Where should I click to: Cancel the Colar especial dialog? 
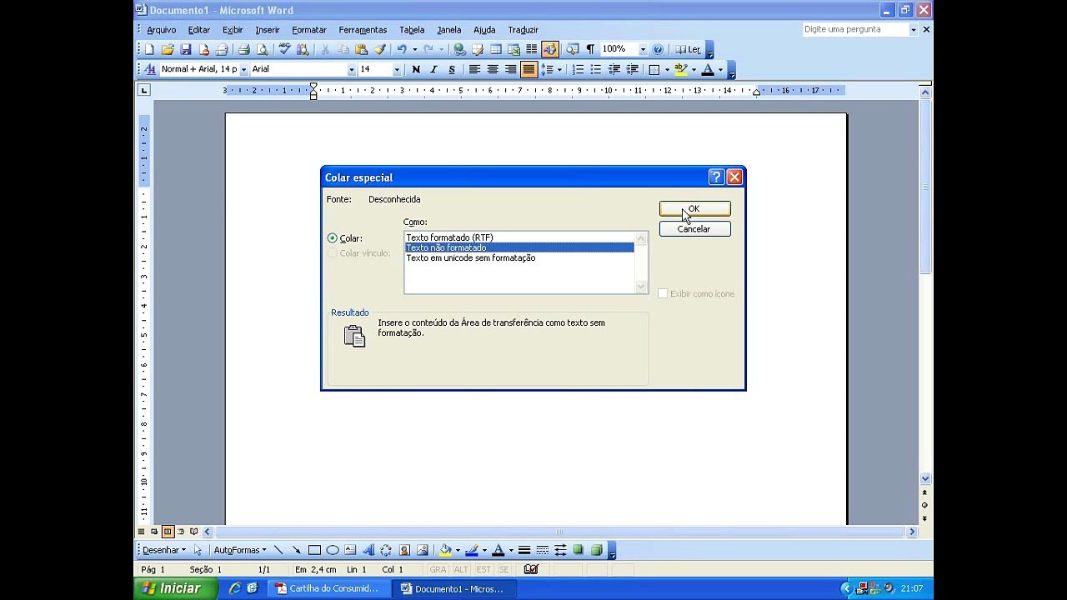pos(694,229)
